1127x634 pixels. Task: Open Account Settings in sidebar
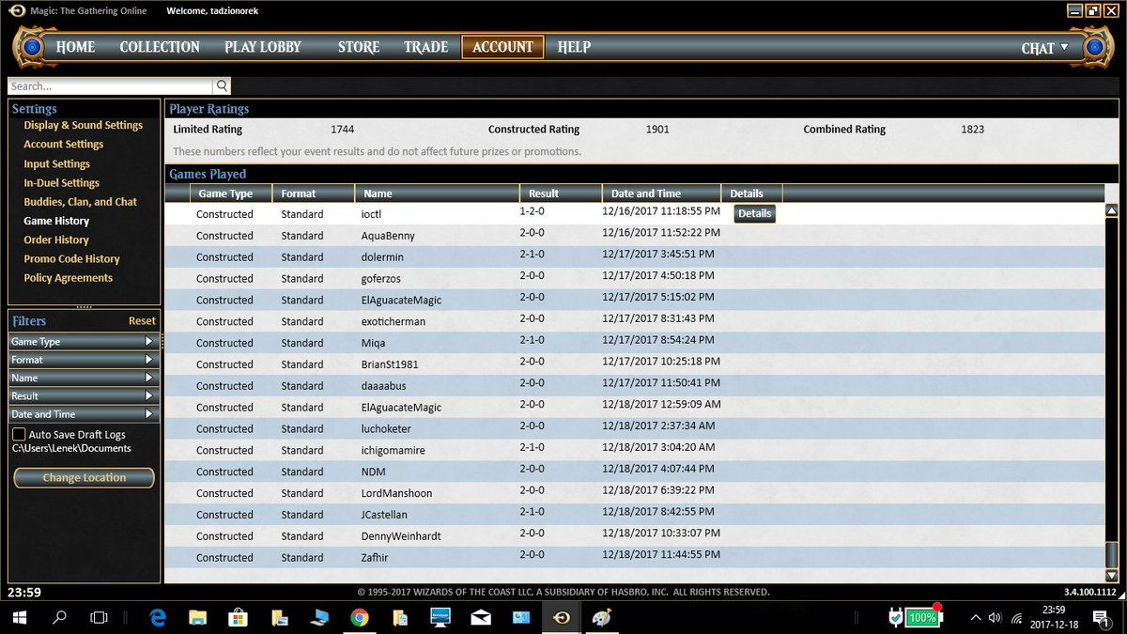(64, 145)
